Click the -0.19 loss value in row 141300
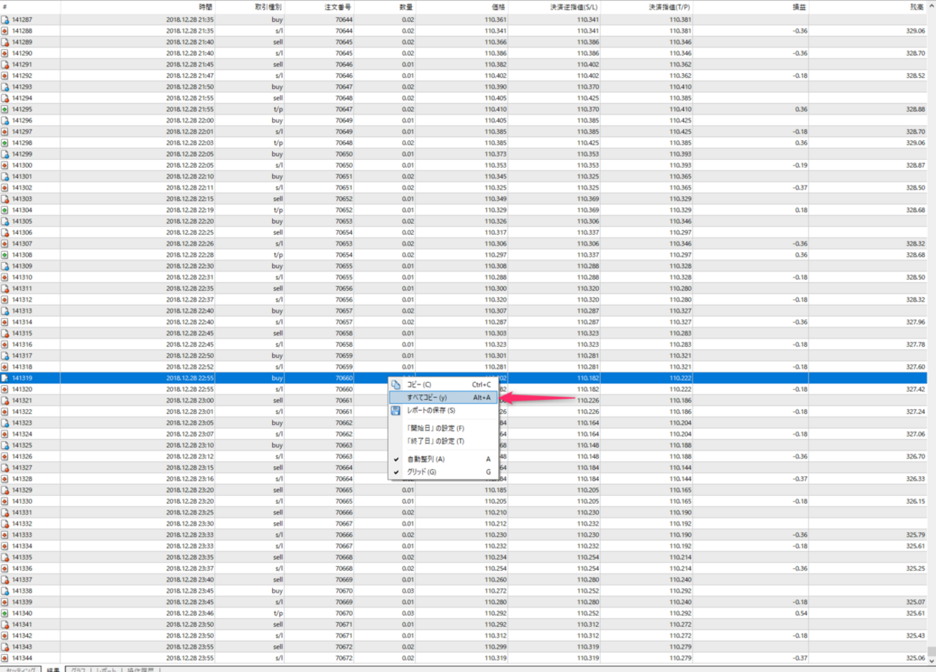The image size is (936, 672). (800, 165)
